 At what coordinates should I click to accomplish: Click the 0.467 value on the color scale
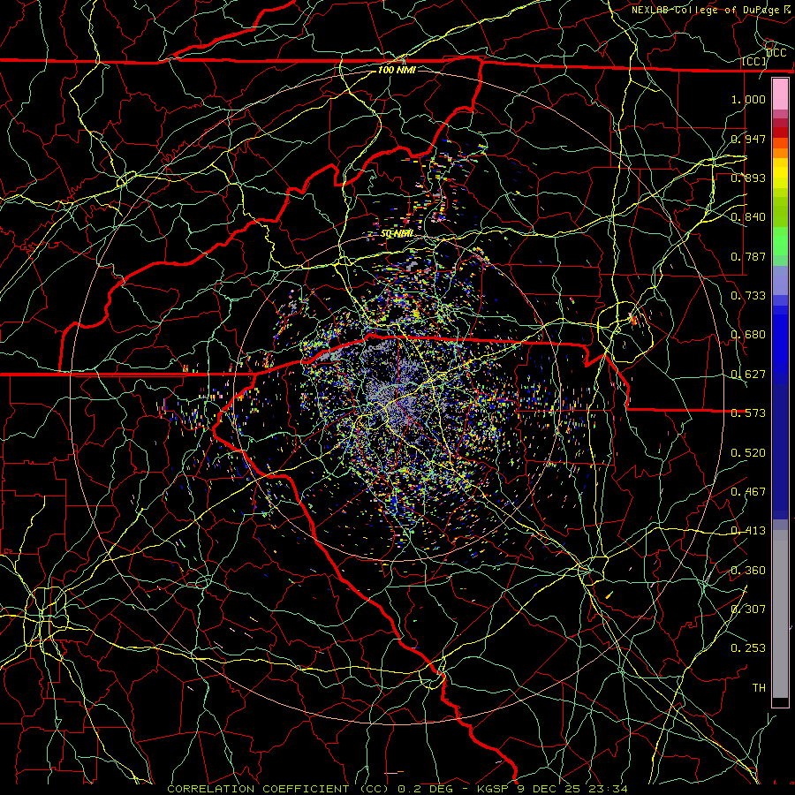(748, 492)
